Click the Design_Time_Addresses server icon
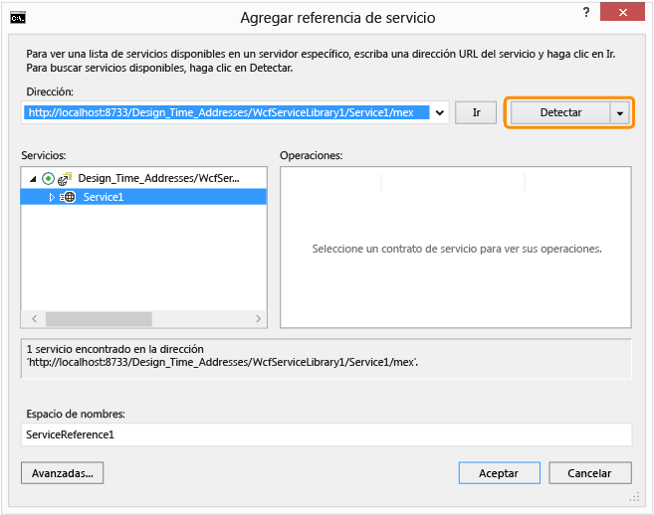 [65, 179]
